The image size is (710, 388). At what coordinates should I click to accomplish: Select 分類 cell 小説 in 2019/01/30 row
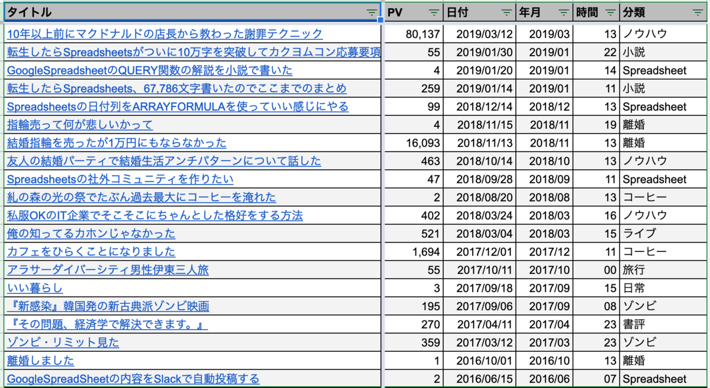[x=663, y=52]
